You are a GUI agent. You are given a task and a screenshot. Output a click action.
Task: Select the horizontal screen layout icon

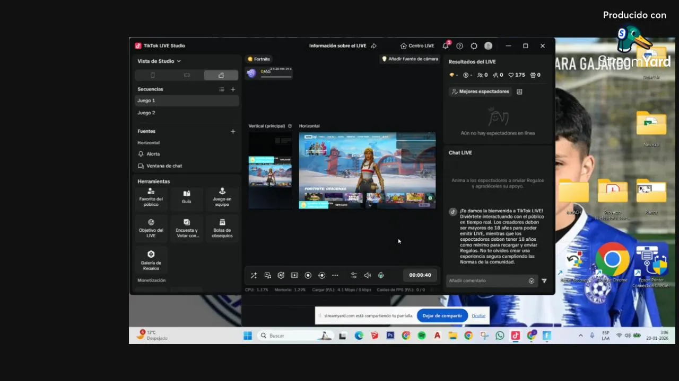coord(187,75)
